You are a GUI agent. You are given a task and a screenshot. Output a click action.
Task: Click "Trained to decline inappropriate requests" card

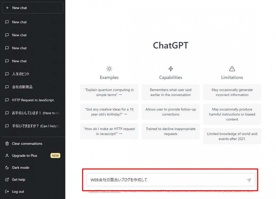tap(171, 131)
